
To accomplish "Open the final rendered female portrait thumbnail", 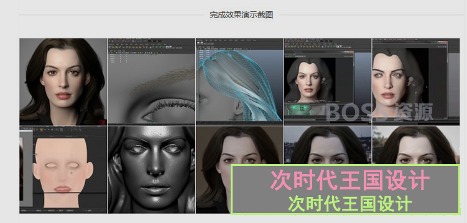I will (x=63, y=82).
